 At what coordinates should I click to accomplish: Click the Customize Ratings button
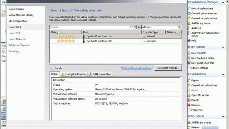[x=168, y=68]
